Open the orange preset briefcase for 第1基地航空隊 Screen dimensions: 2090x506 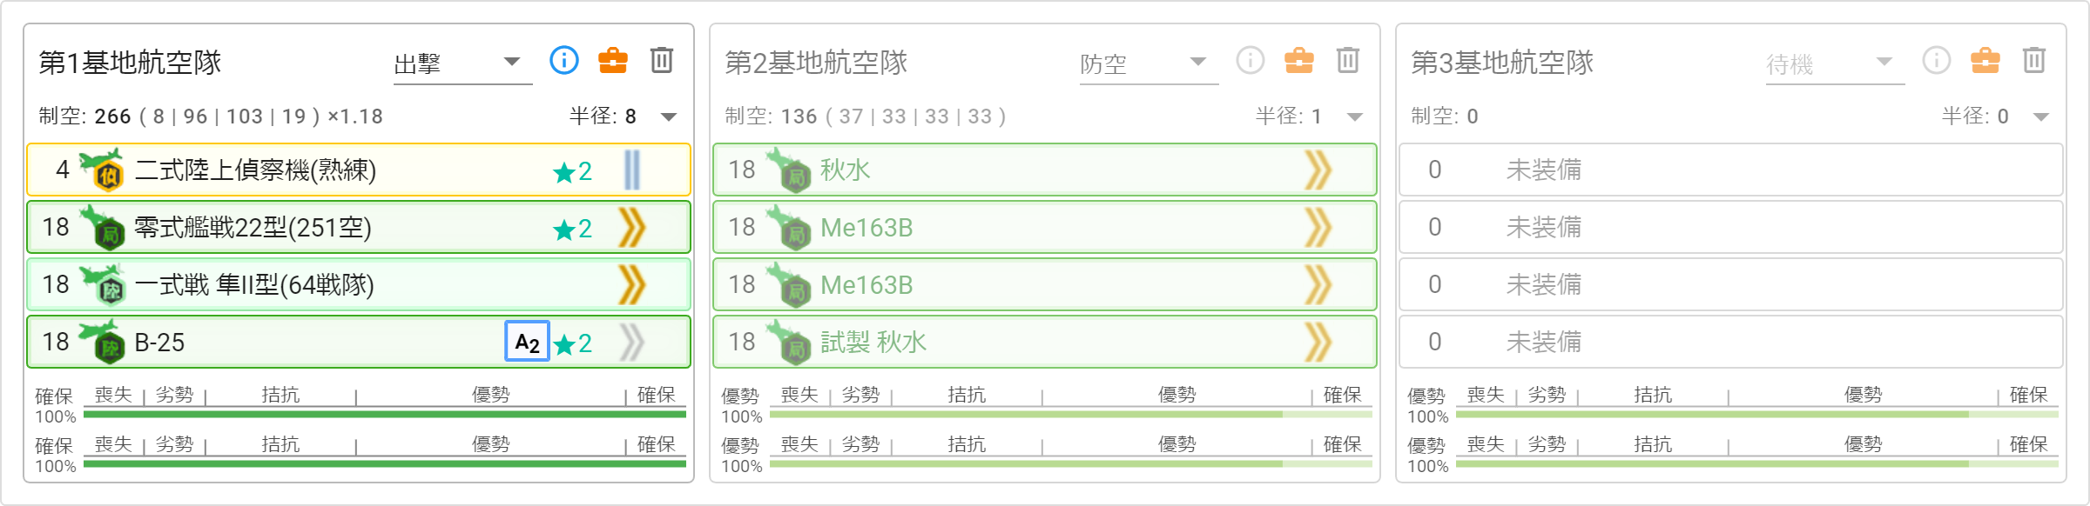click(x=613, y=60)
